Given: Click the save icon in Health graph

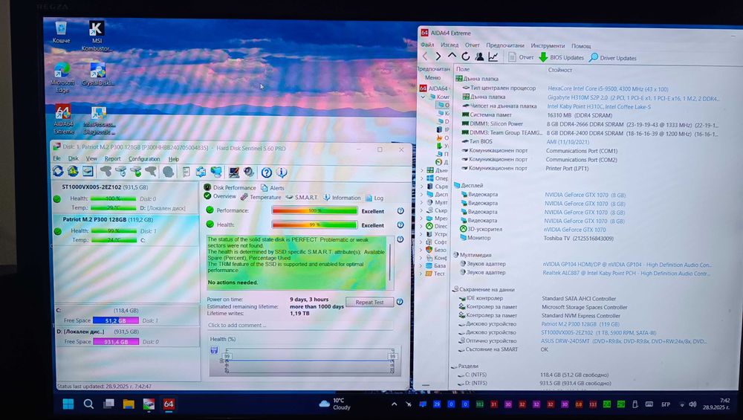Looking at the screenshot, I should coord(214,350).
